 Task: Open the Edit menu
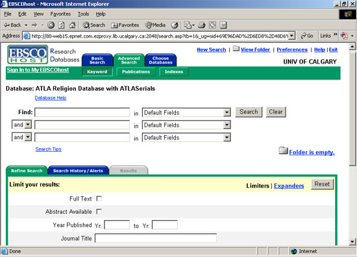click(x=22, y=14)
